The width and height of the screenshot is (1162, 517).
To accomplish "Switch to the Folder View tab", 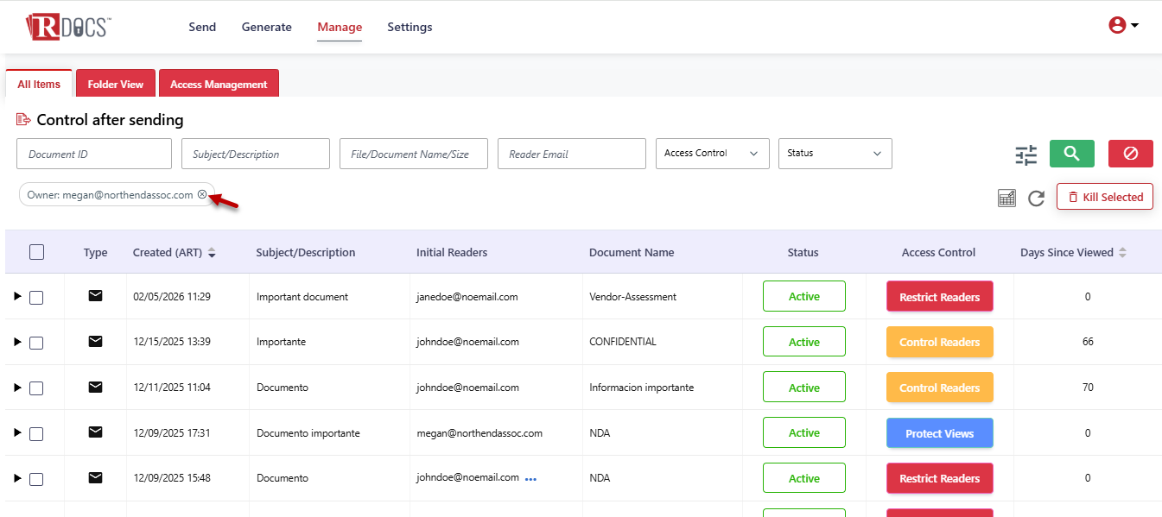I will pos(116,85).
